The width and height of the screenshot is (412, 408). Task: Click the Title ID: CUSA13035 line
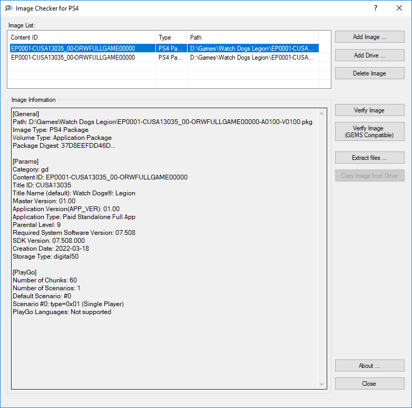[x=42, y=185]
